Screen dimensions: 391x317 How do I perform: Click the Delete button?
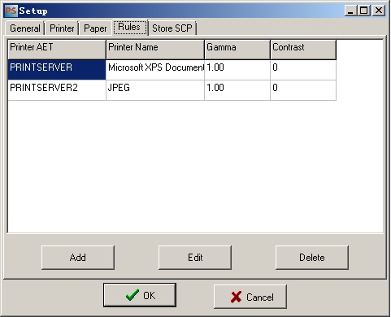(x=312, y=258)
